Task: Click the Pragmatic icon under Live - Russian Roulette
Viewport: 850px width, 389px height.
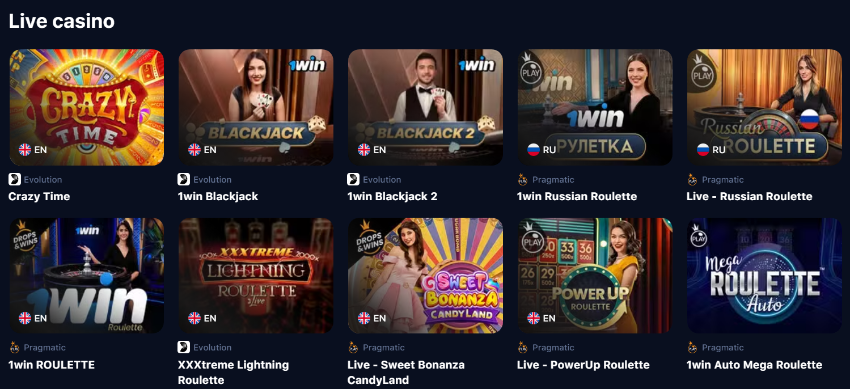Action: coord(692,180)
